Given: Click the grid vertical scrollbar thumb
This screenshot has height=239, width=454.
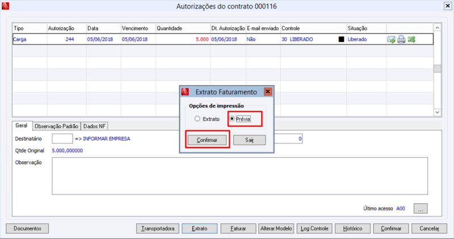Looking at the screenshot, I should click(x=437, y=68).
